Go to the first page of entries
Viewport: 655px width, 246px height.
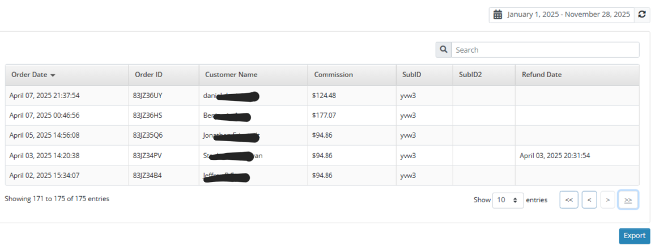(569, 200)
